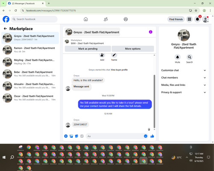The width and height of the screenshot is (214, 171).
Task: Select the Messenger Facebook browser tab
Action: (26, 3)
